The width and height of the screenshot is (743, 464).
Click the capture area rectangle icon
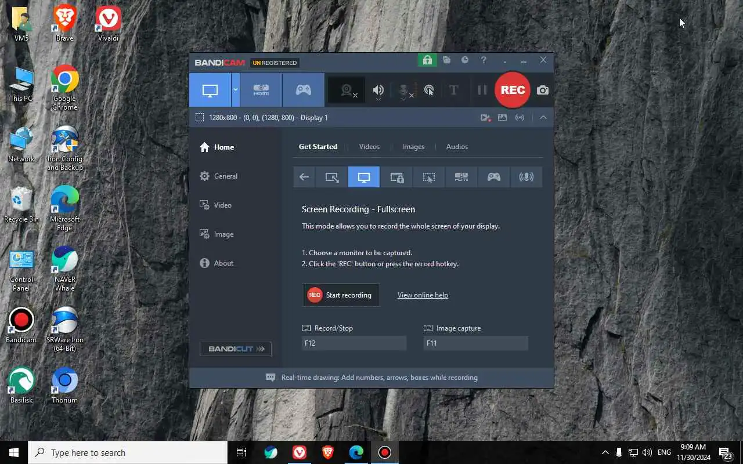coord(200,117)
